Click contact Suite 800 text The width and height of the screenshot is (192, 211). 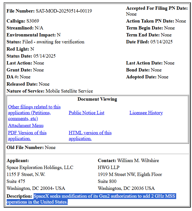pyautogui.click(x=107, y=182)
